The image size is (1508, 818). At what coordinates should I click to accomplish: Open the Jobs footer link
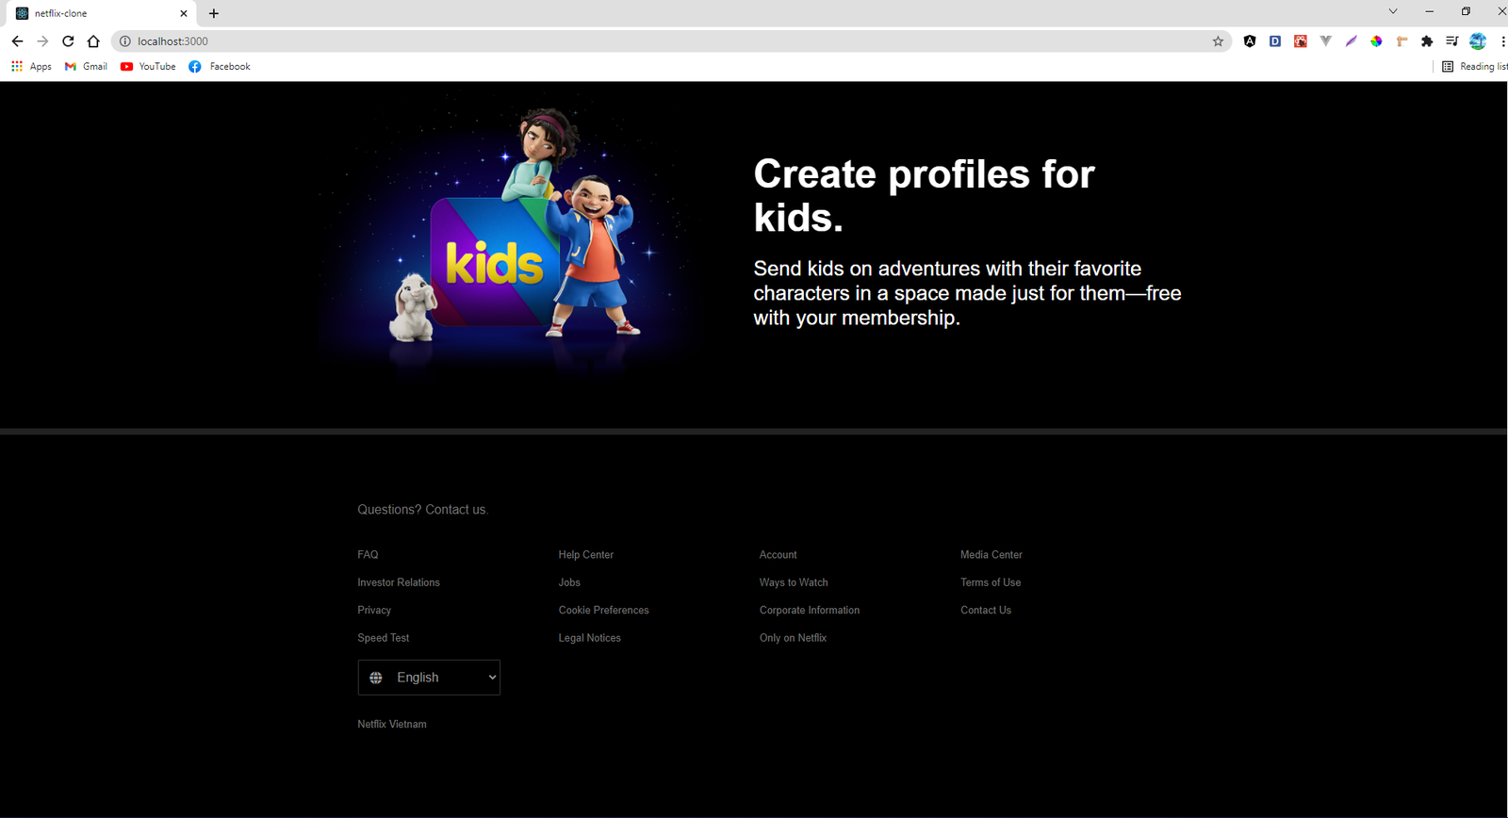pos(569,582)
